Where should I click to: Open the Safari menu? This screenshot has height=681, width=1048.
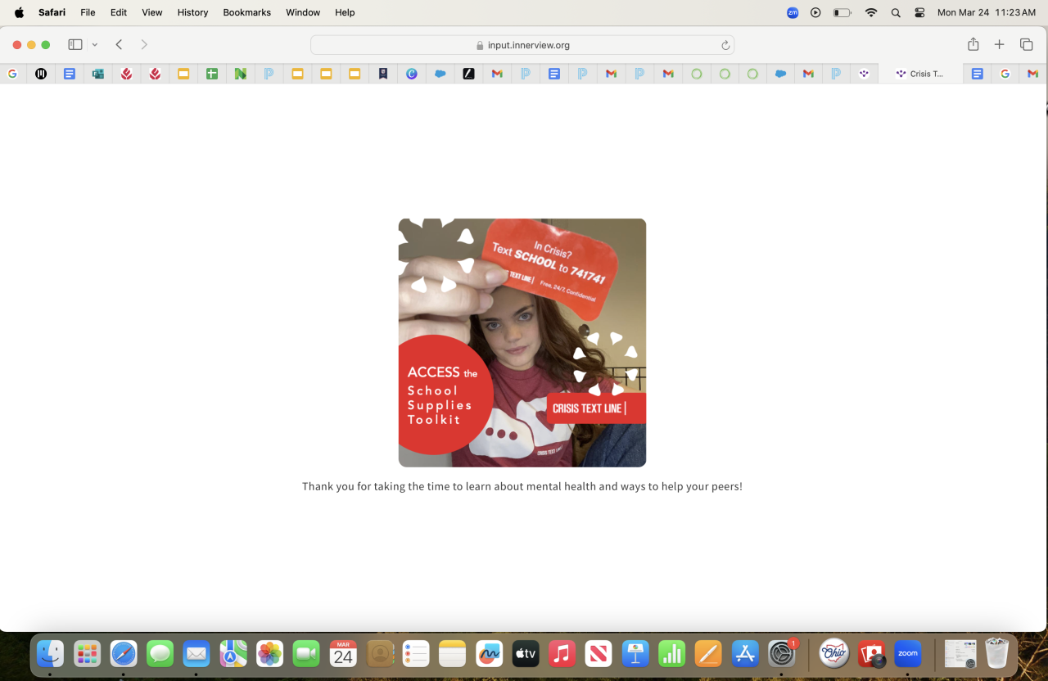[x=52, y=12]
